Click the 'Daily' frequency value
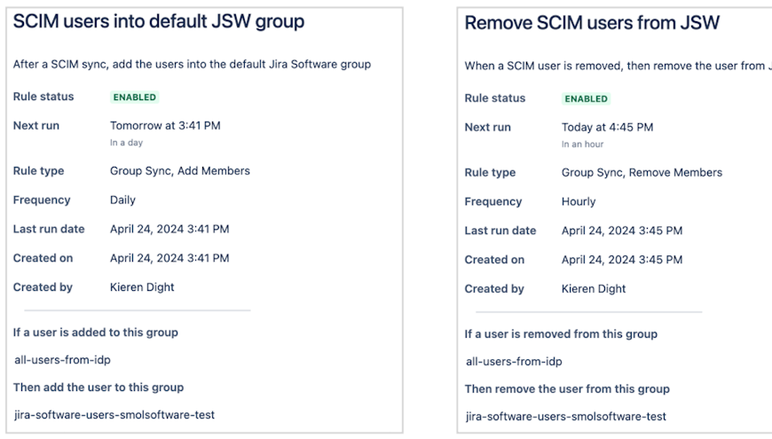This screenshot has height=439, width=772. (122, 200)
